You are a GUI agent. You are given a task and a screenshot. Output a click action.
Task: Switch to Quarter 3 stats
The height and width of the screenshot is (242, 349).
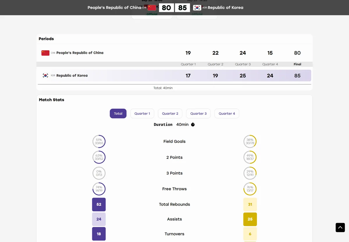[198, 114]
